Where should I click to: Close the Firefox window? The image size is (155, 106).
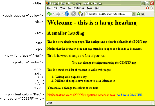pyautogui.click(x=152, y=3)
